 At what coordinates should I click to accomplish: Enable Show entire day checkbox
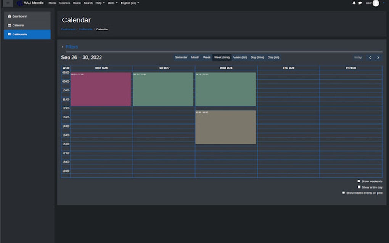click(x=359, y=187)
